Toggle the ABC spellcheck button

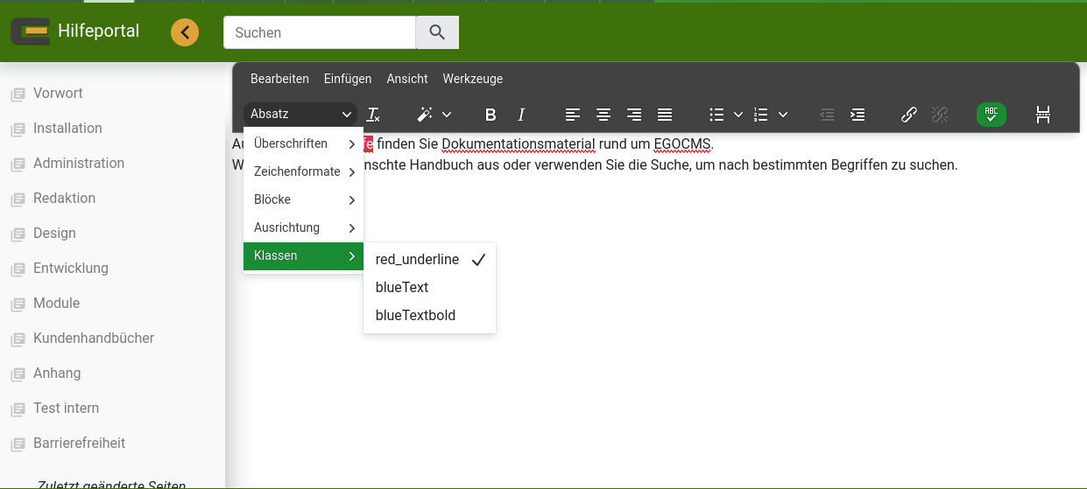click(992, 115)
